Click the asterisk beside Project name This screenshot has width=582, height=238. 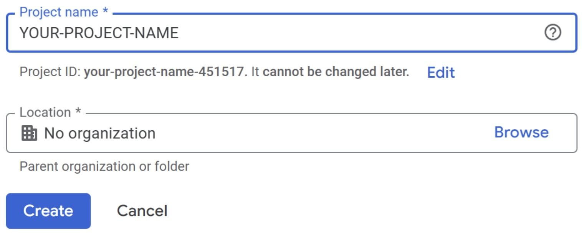(105, 12)
